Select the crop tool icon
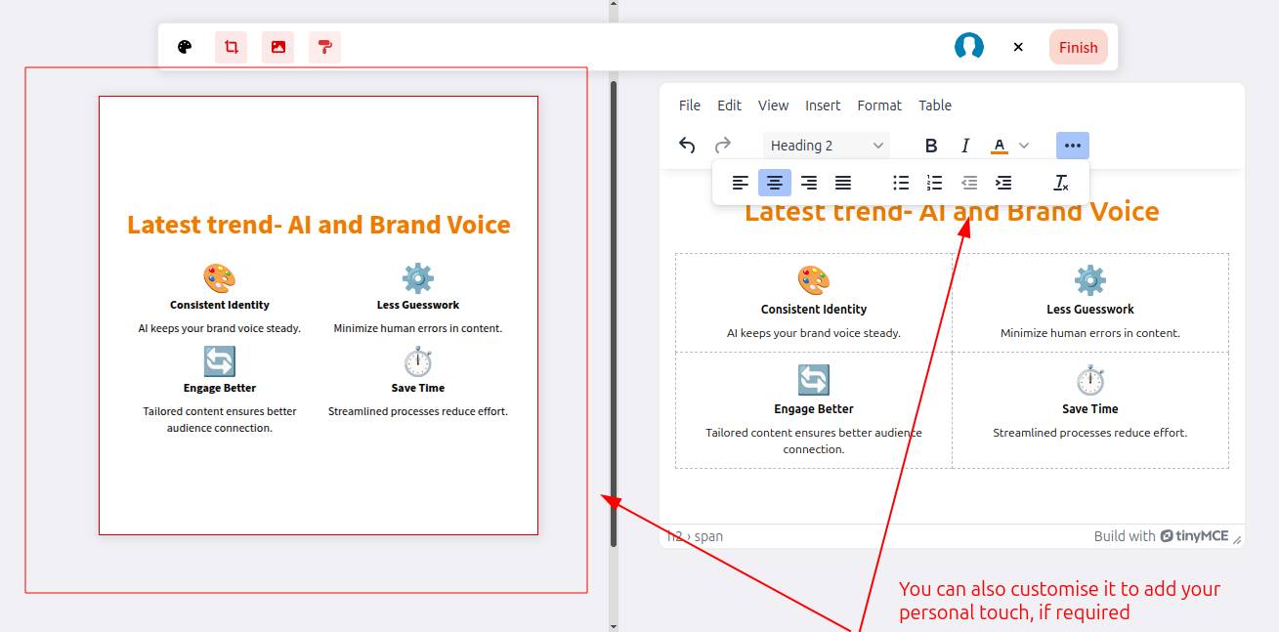Screen dimensions: 1279x632 [232, 47]
